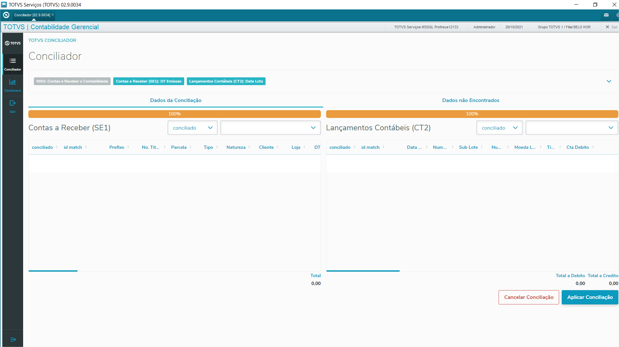This screenshot has height=347, width=619.
Task: Click Aplicar Conciliação button
Action: [590, 297]
